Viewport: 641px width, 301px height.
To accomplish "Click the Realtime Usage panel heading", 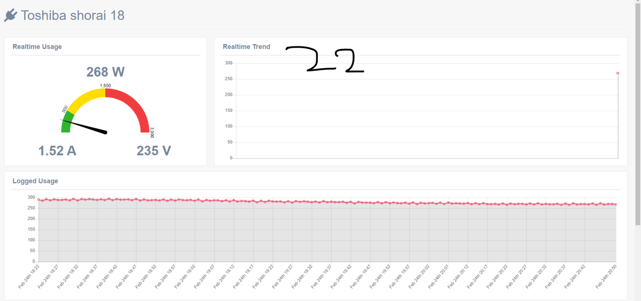I will point(37,46).
